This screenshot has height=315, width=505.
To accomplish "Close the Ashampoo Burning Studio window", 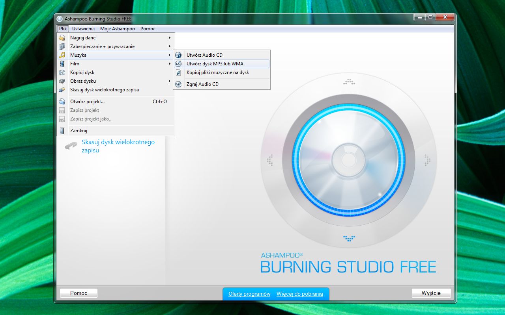I will coord(445,17).
